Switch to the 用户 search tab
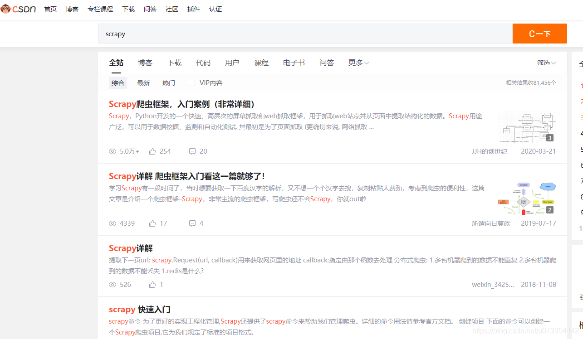The height and width of the screenshot is (339, 583). 232,63
